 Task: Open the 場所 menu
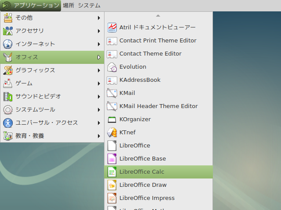68,6
